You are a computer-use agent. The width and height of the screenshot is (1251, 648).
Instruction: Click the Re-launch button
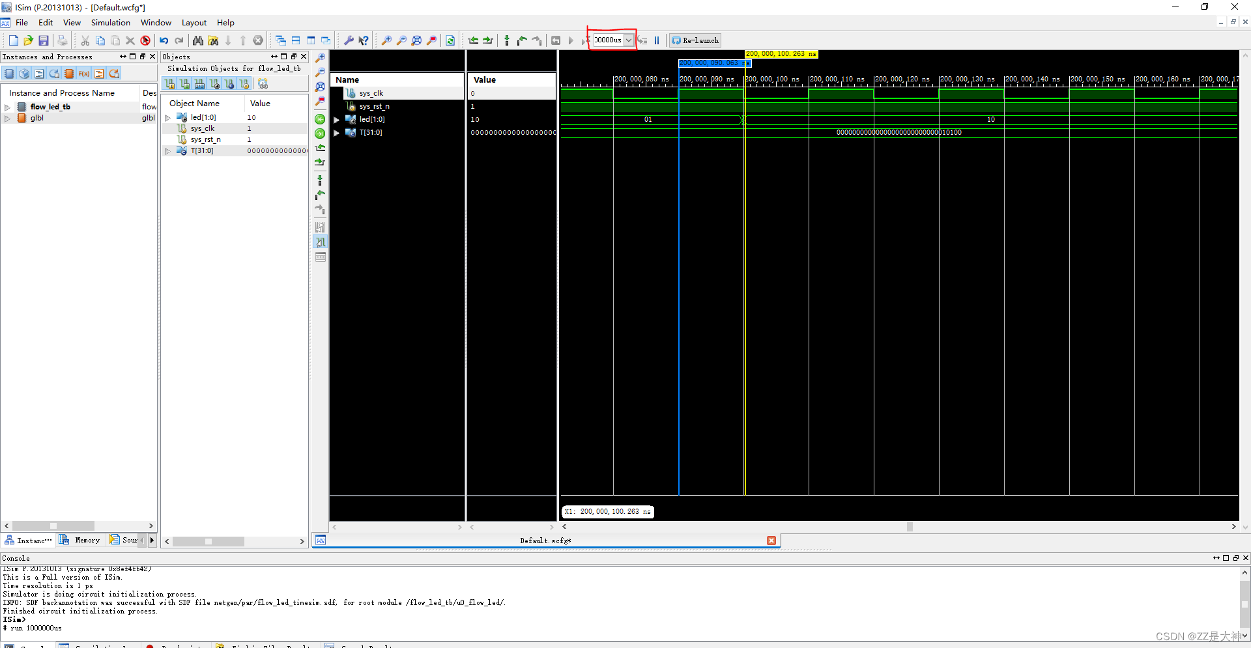(695, 40)
